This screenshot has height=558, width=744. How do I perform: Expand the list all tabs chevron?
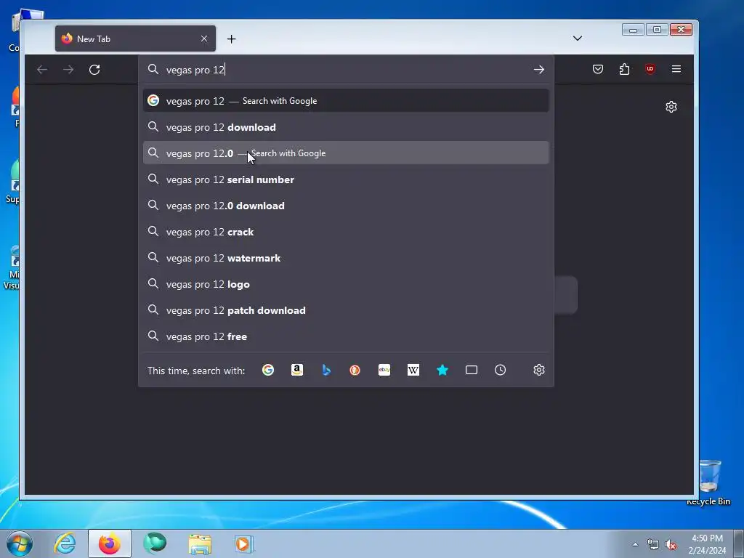point(578,39)
